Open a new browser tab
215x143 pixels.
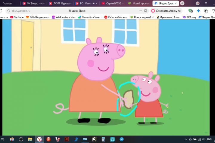click(x=182, y=3)
